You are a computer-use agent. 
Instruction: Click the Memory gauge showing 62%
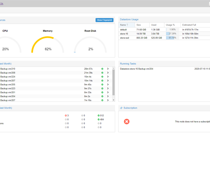coord(48,44)
